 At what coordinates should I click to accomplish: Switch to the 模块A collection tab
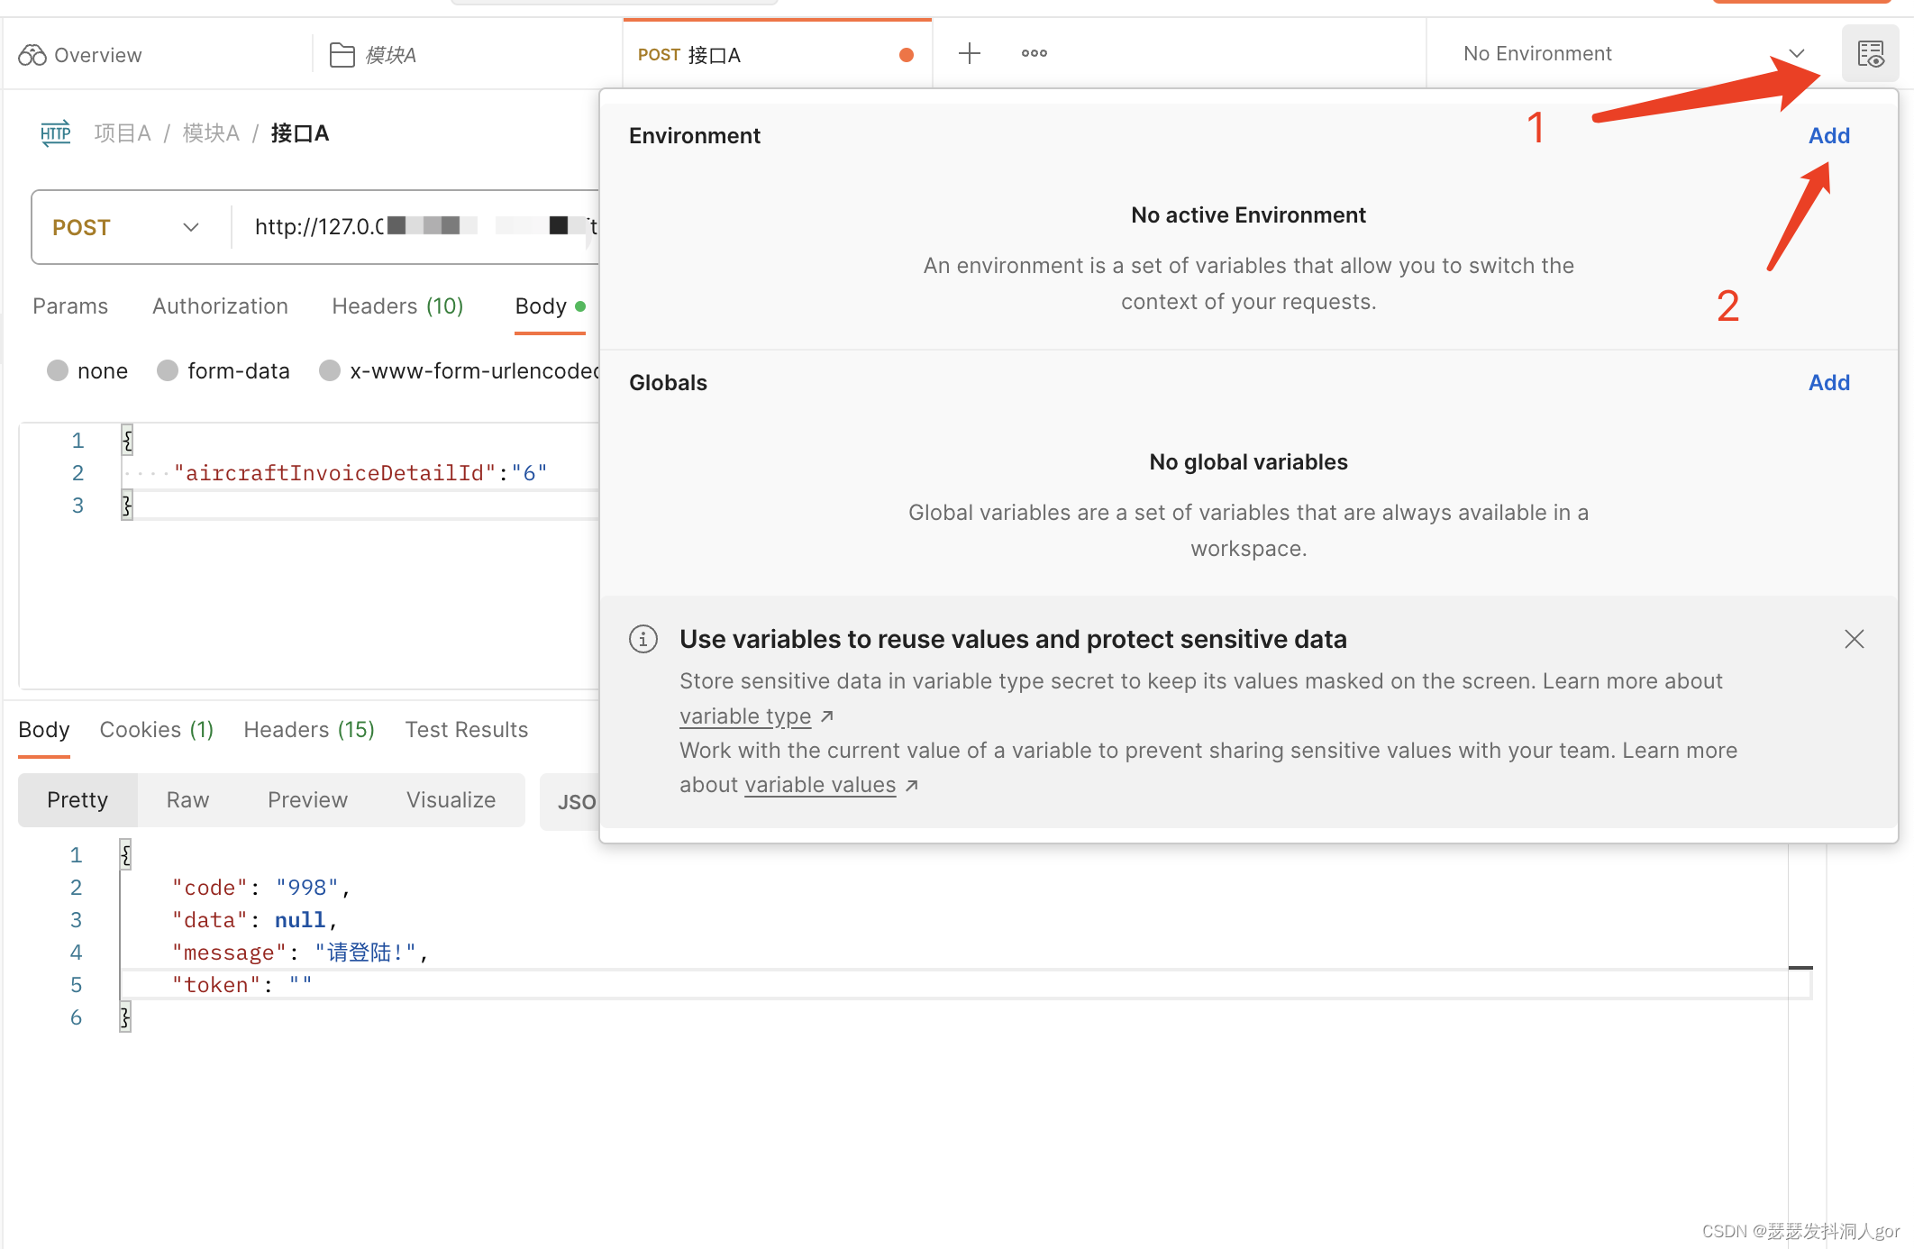[x=373, y=55]
